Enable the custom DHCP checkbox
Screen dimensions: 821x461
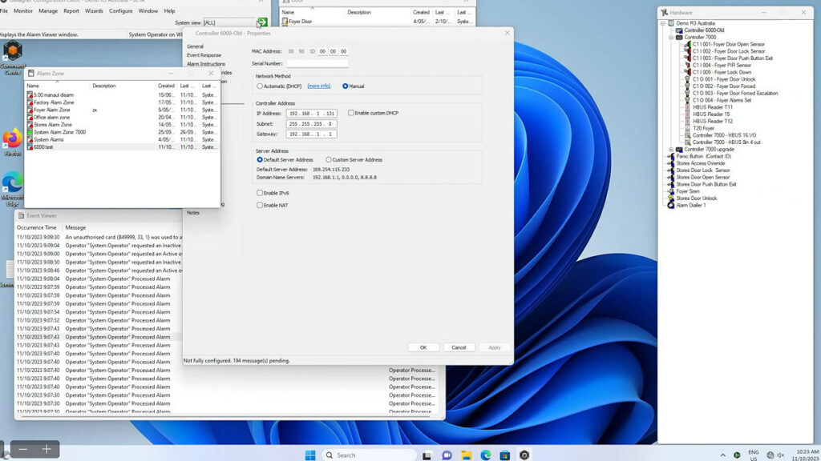(x=351, y=113)
